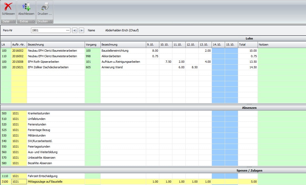306x185 pixels.
Task: Click LA code 500 cell
Action: tap(6, 113)
